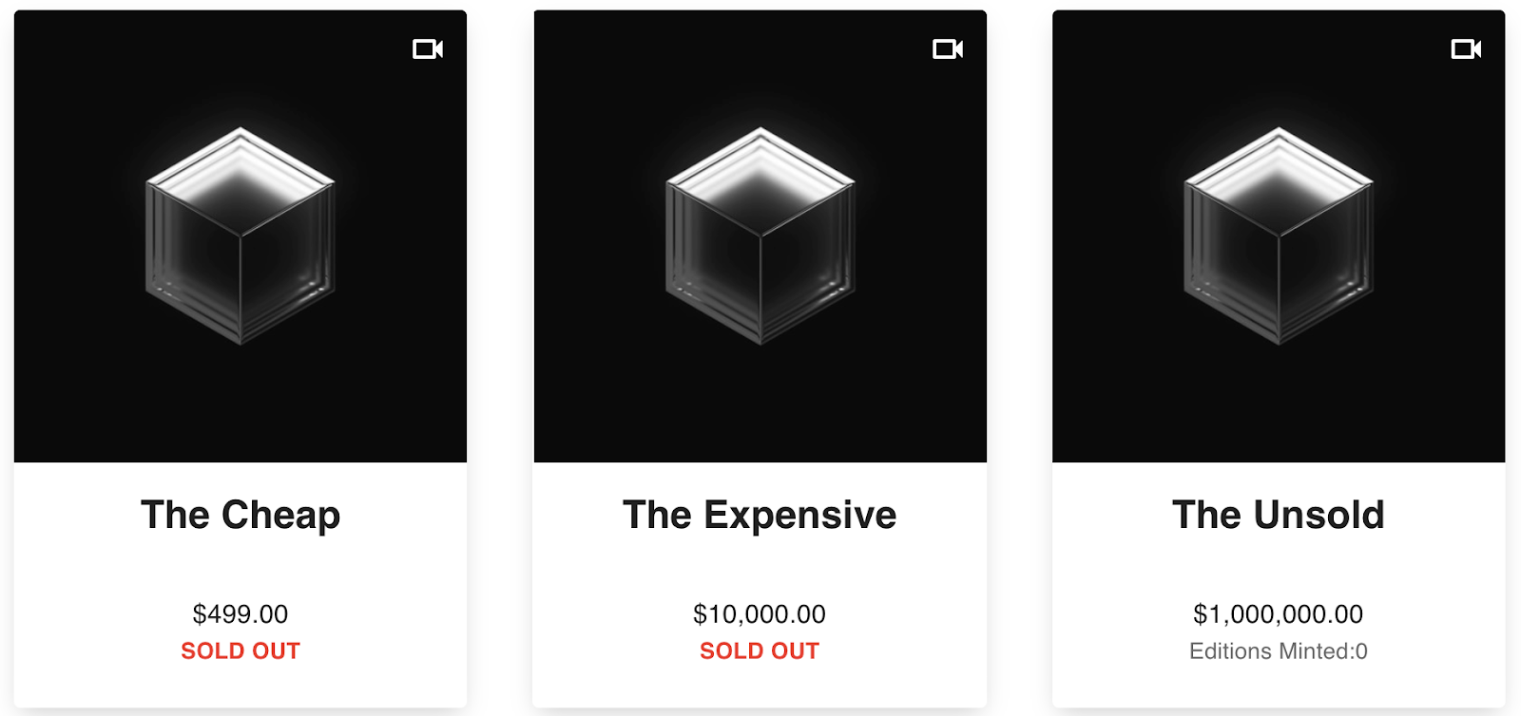The height and width of the screenshot is (716, 1521).
Task: Click the video icon on The Expensive card
Action: 947,49
